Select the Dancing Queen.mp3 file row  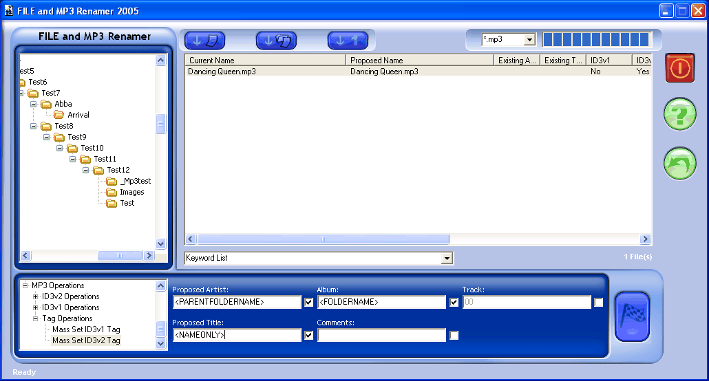coord(419,72)
